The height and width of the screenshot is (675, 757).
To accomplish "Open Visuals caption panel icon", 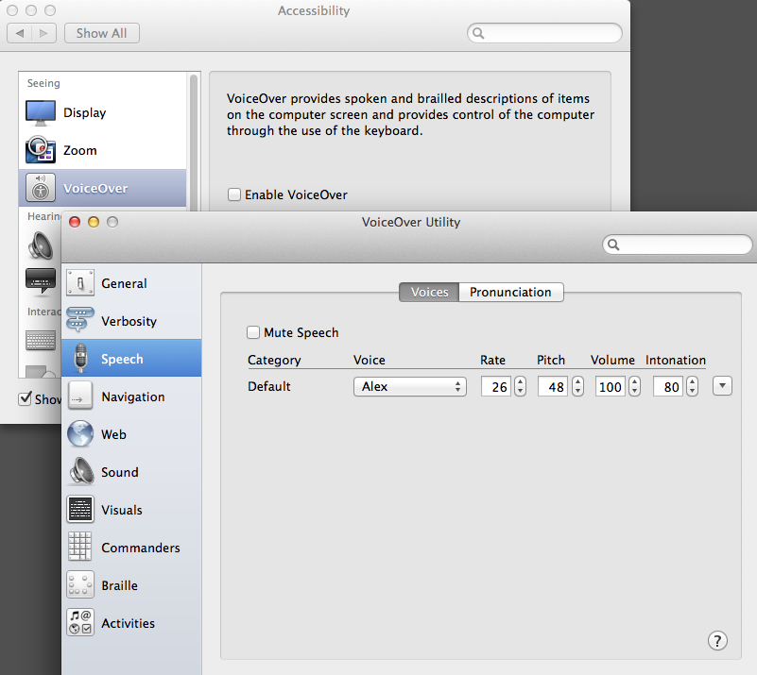I will 80,509.
